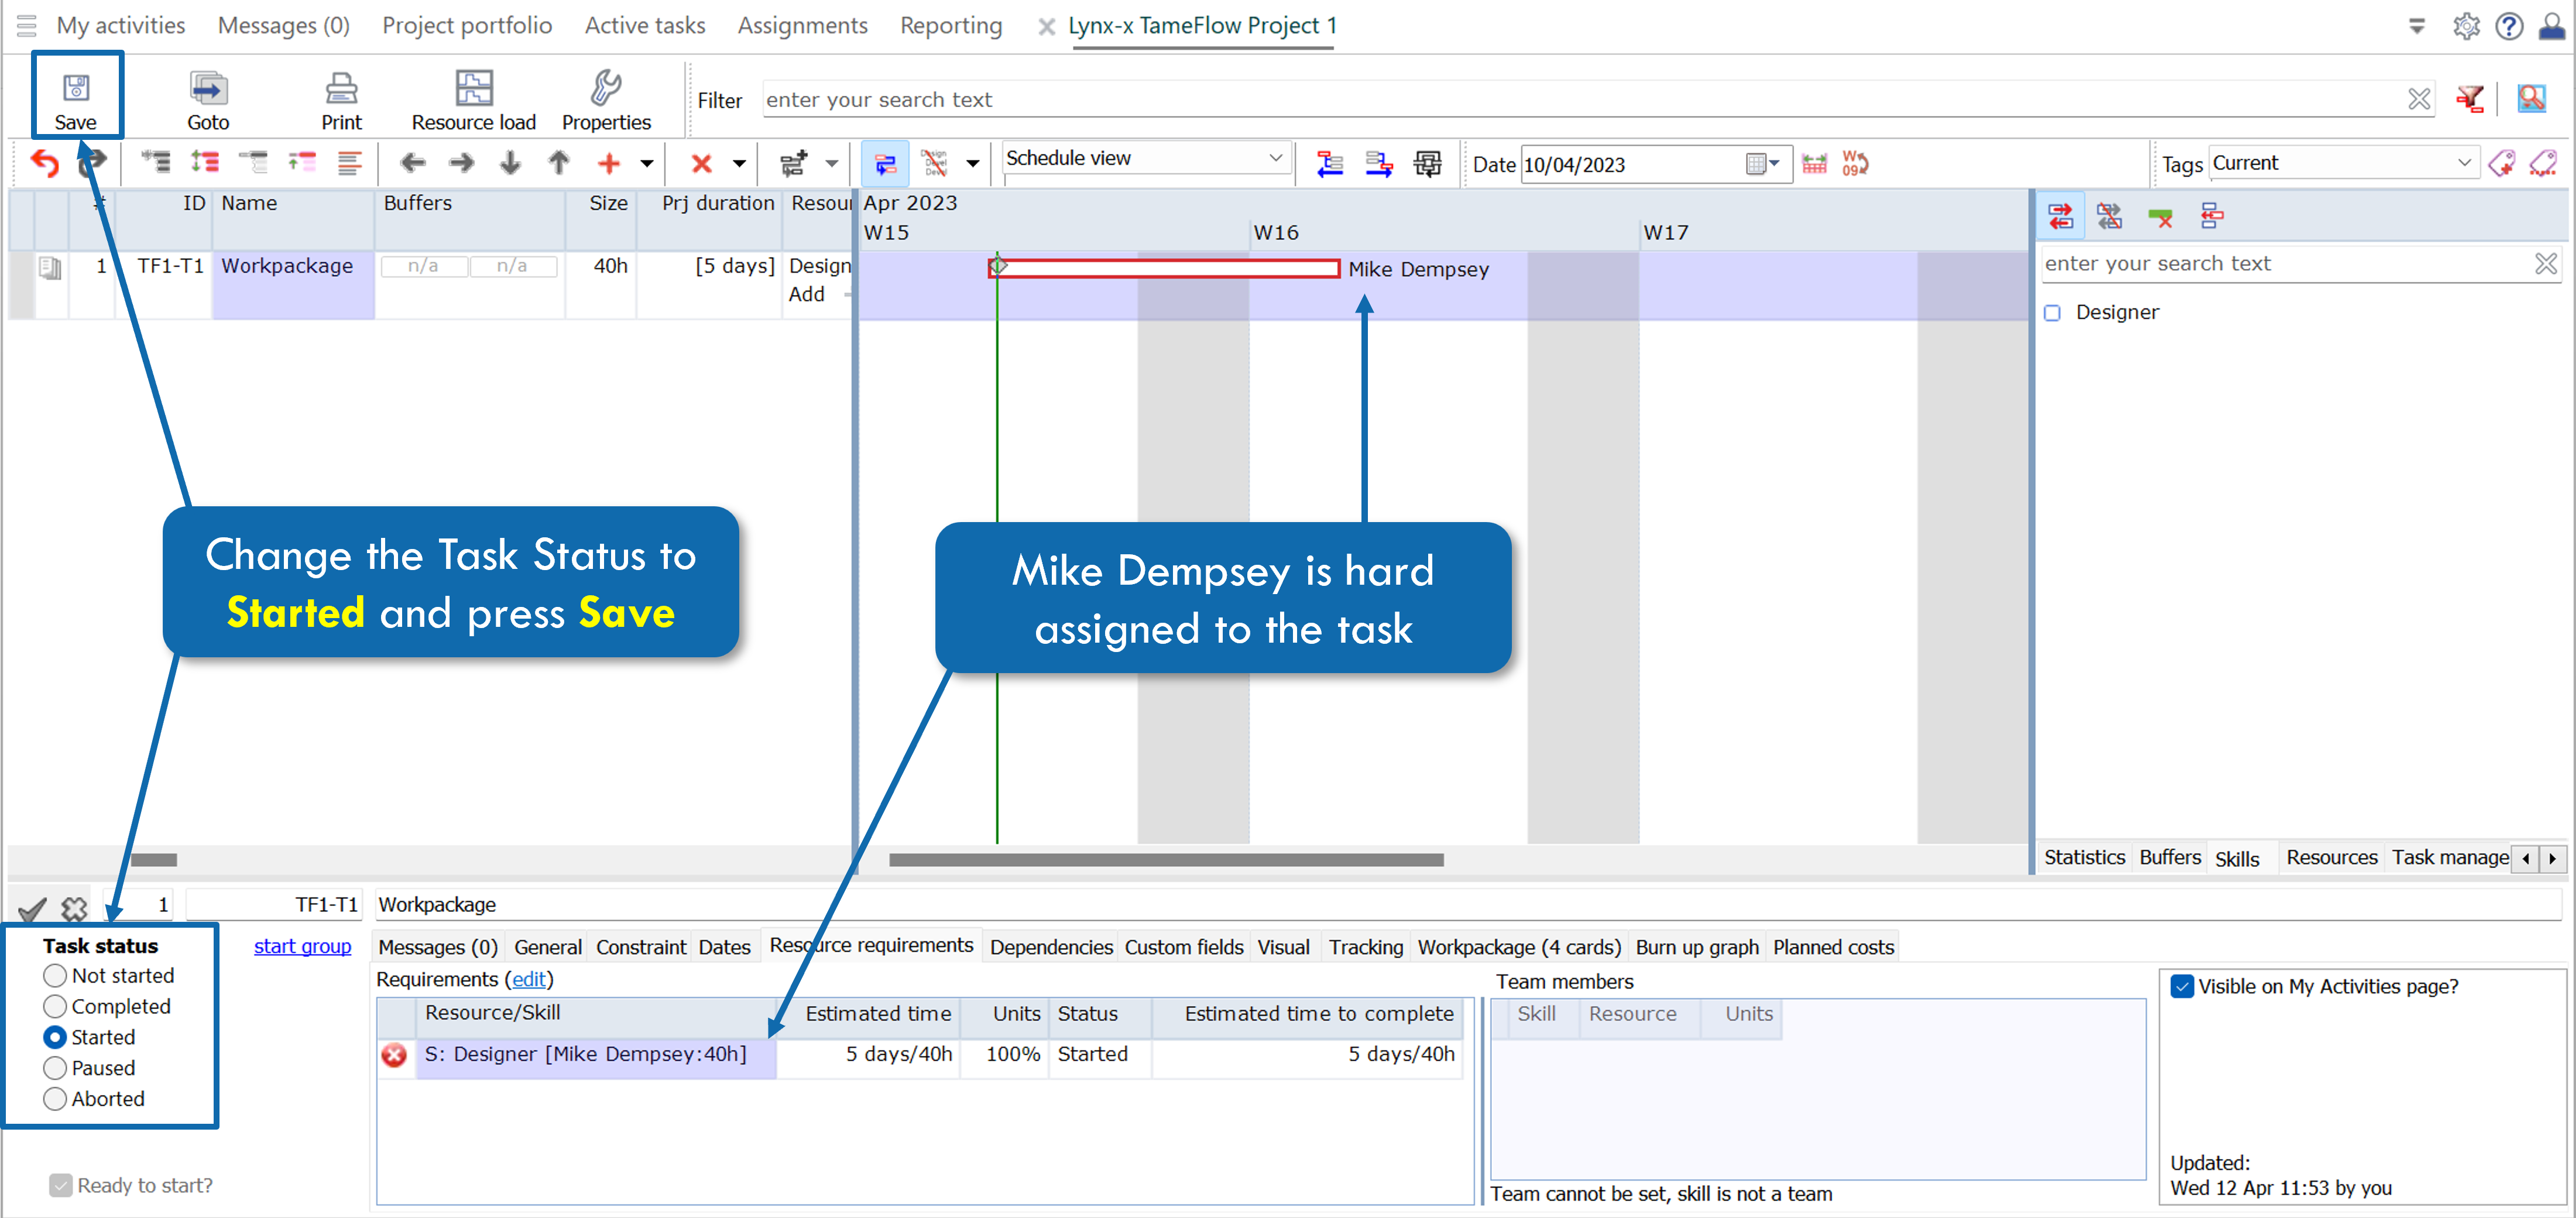Click the start group link

[302, 946]
